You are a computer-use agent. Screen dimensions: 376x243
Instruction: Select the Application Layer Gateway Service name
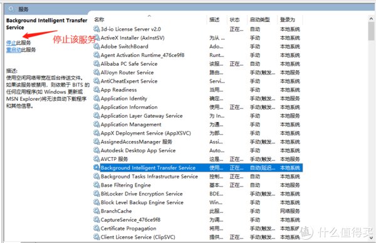[142, 115]
